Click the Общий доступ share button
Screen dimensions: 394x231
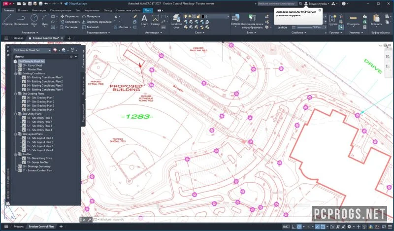click(x=75, y=4)
